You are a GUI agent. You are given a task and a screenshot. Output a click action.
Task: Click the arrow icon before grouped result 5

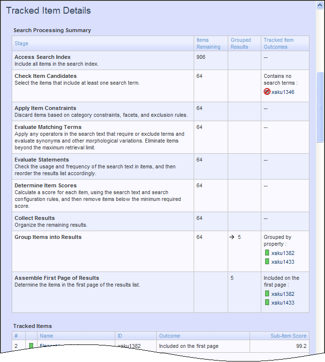[x=232, y=237]
